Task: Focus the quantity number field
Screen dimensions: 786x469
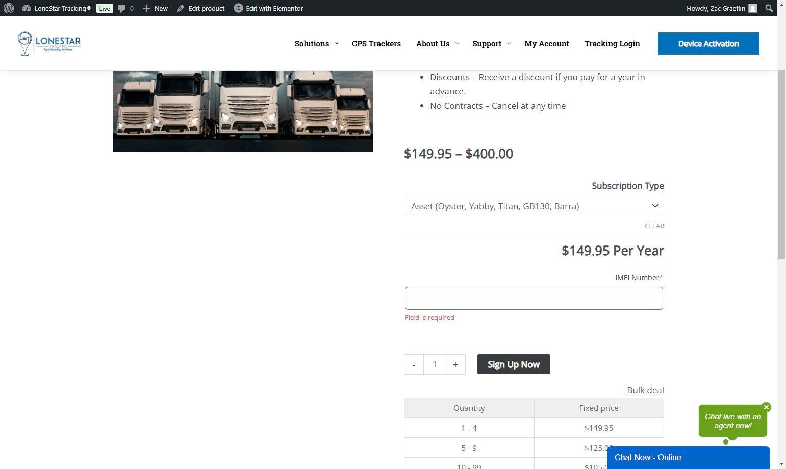Action: point(435,364)
